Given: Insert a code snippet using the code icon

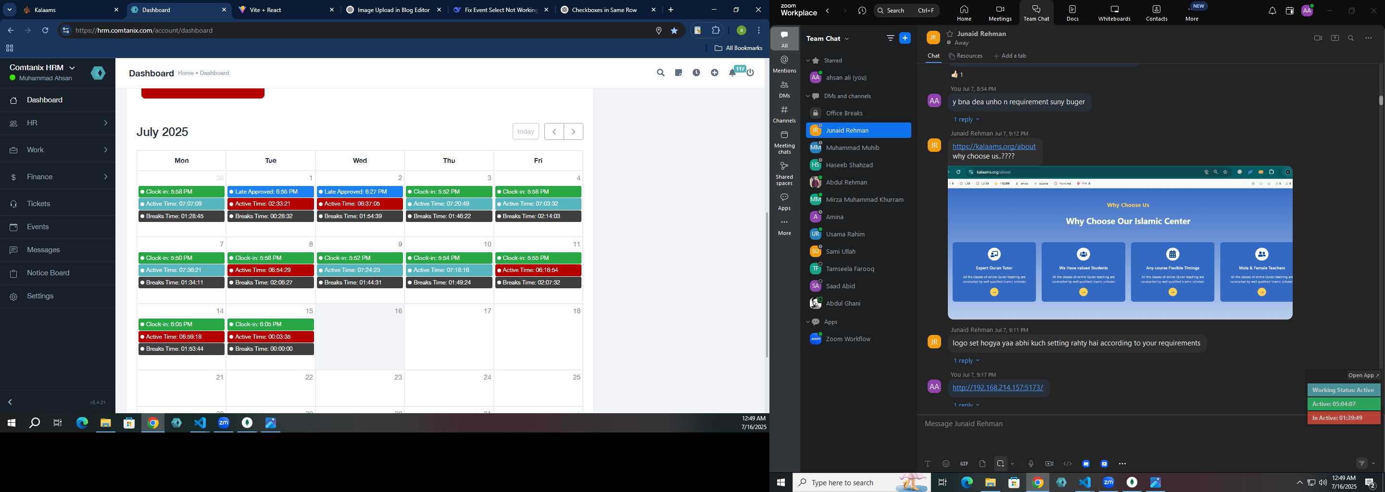Looking at the screenshot, I should click(1067, 464).
